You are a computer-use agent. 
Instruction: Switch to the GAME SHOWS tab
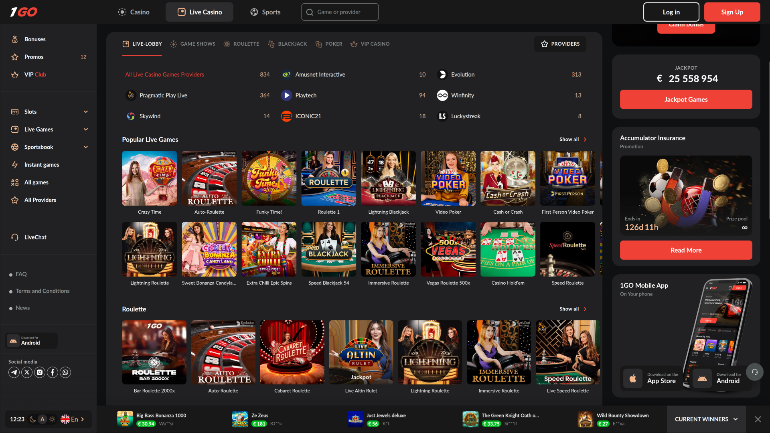tap(193, 44)
